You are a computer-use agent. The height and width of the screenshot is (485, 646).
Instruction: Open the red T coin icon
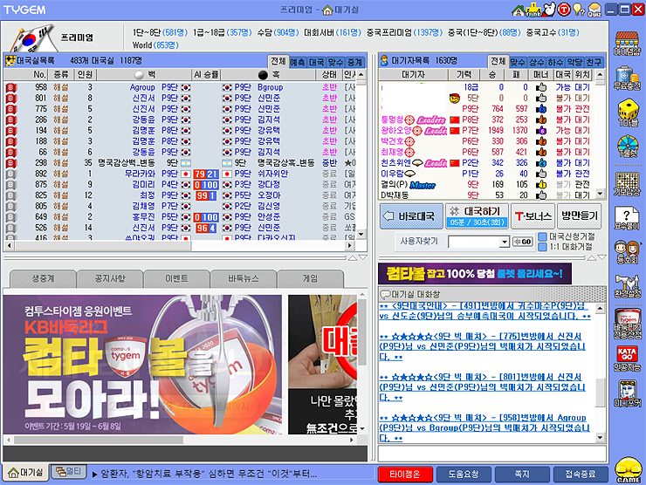pos(564,10)
